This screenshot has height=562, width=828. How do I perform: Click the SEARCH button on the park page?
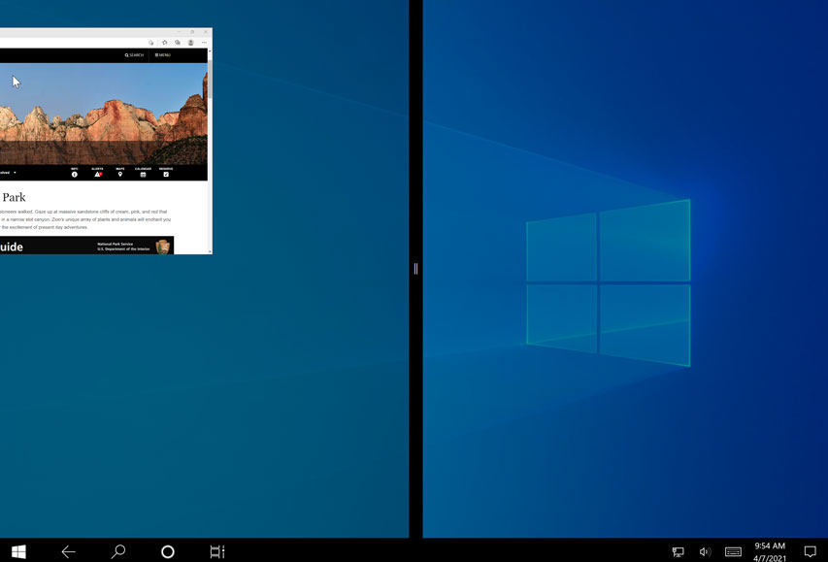coord(133,54)
